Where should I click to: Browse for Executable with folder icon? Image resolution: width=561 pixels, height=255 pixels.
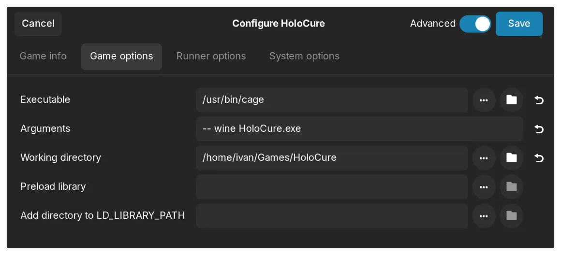tap(511, 100)
